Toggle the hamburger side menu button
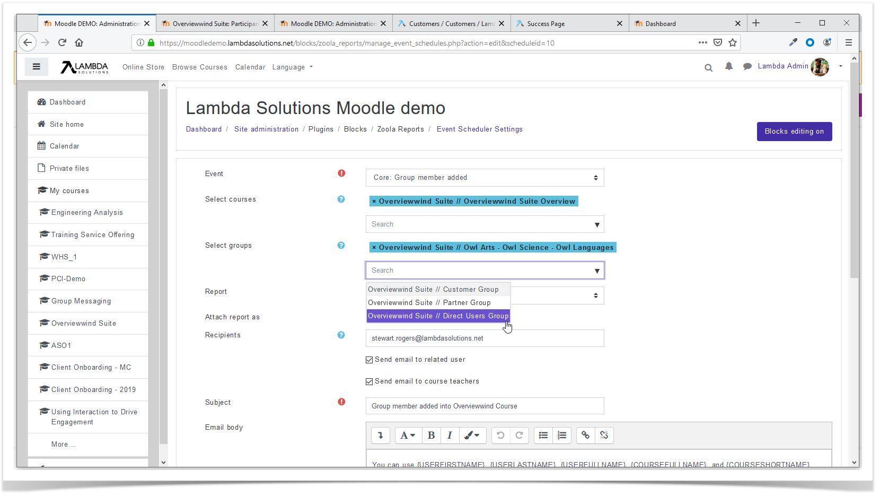Screen dimensions: 880x496 37,67
